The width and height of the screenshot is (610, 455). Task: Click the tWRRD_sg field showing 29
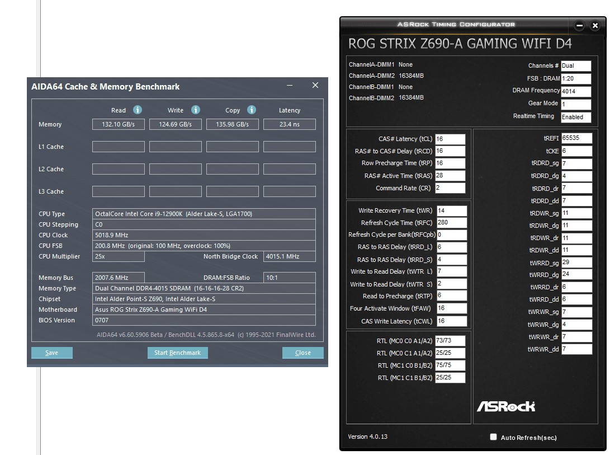(576, 262)
